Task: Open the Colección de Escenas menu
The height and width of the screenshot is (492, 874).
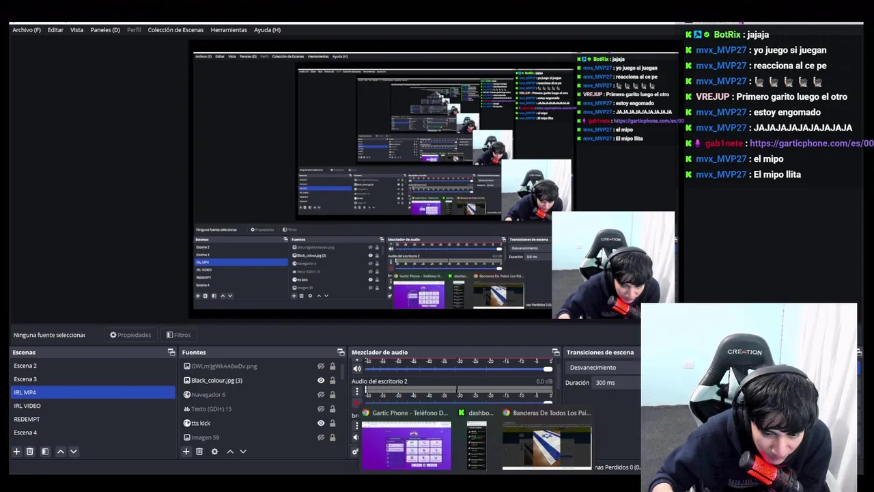Action: 175,30
